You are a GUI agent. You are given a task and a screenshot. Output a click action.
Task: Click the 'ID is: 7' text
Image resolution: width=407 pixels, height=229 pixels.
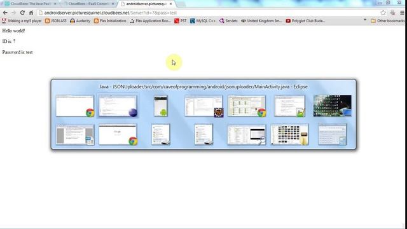pos(9,41)
